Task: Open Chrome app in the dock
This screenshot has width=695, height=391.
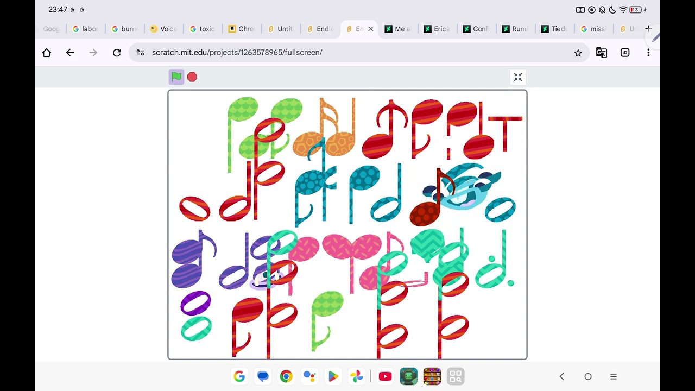Action: pyautogui.click(x=286, y=376)
